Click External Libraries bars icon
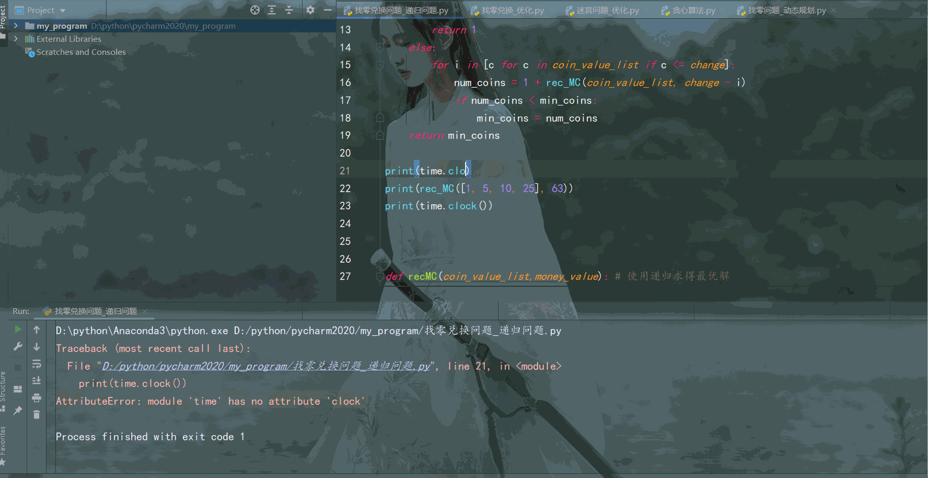The width and height of the screenshot is (928, 478). pyautogui.click(x=30, y=39)
